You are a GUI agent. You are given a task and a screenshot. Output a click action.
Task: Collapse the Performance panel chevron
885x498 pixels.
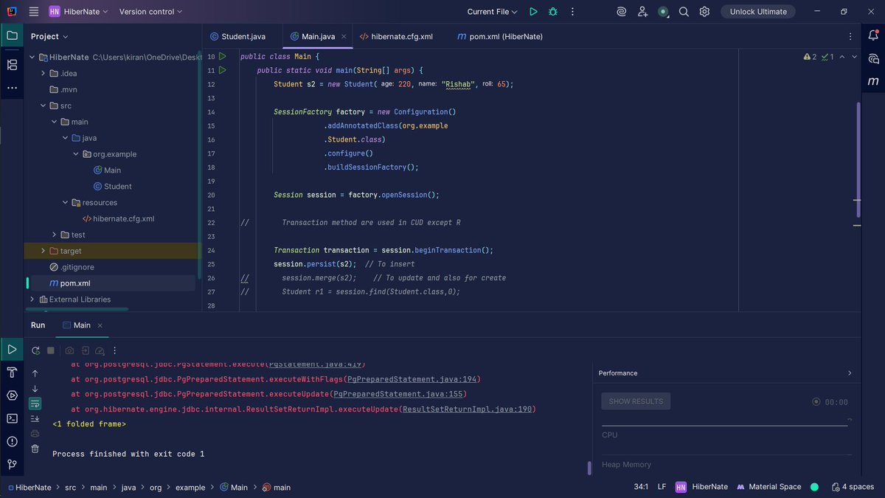tap(850, 373)
